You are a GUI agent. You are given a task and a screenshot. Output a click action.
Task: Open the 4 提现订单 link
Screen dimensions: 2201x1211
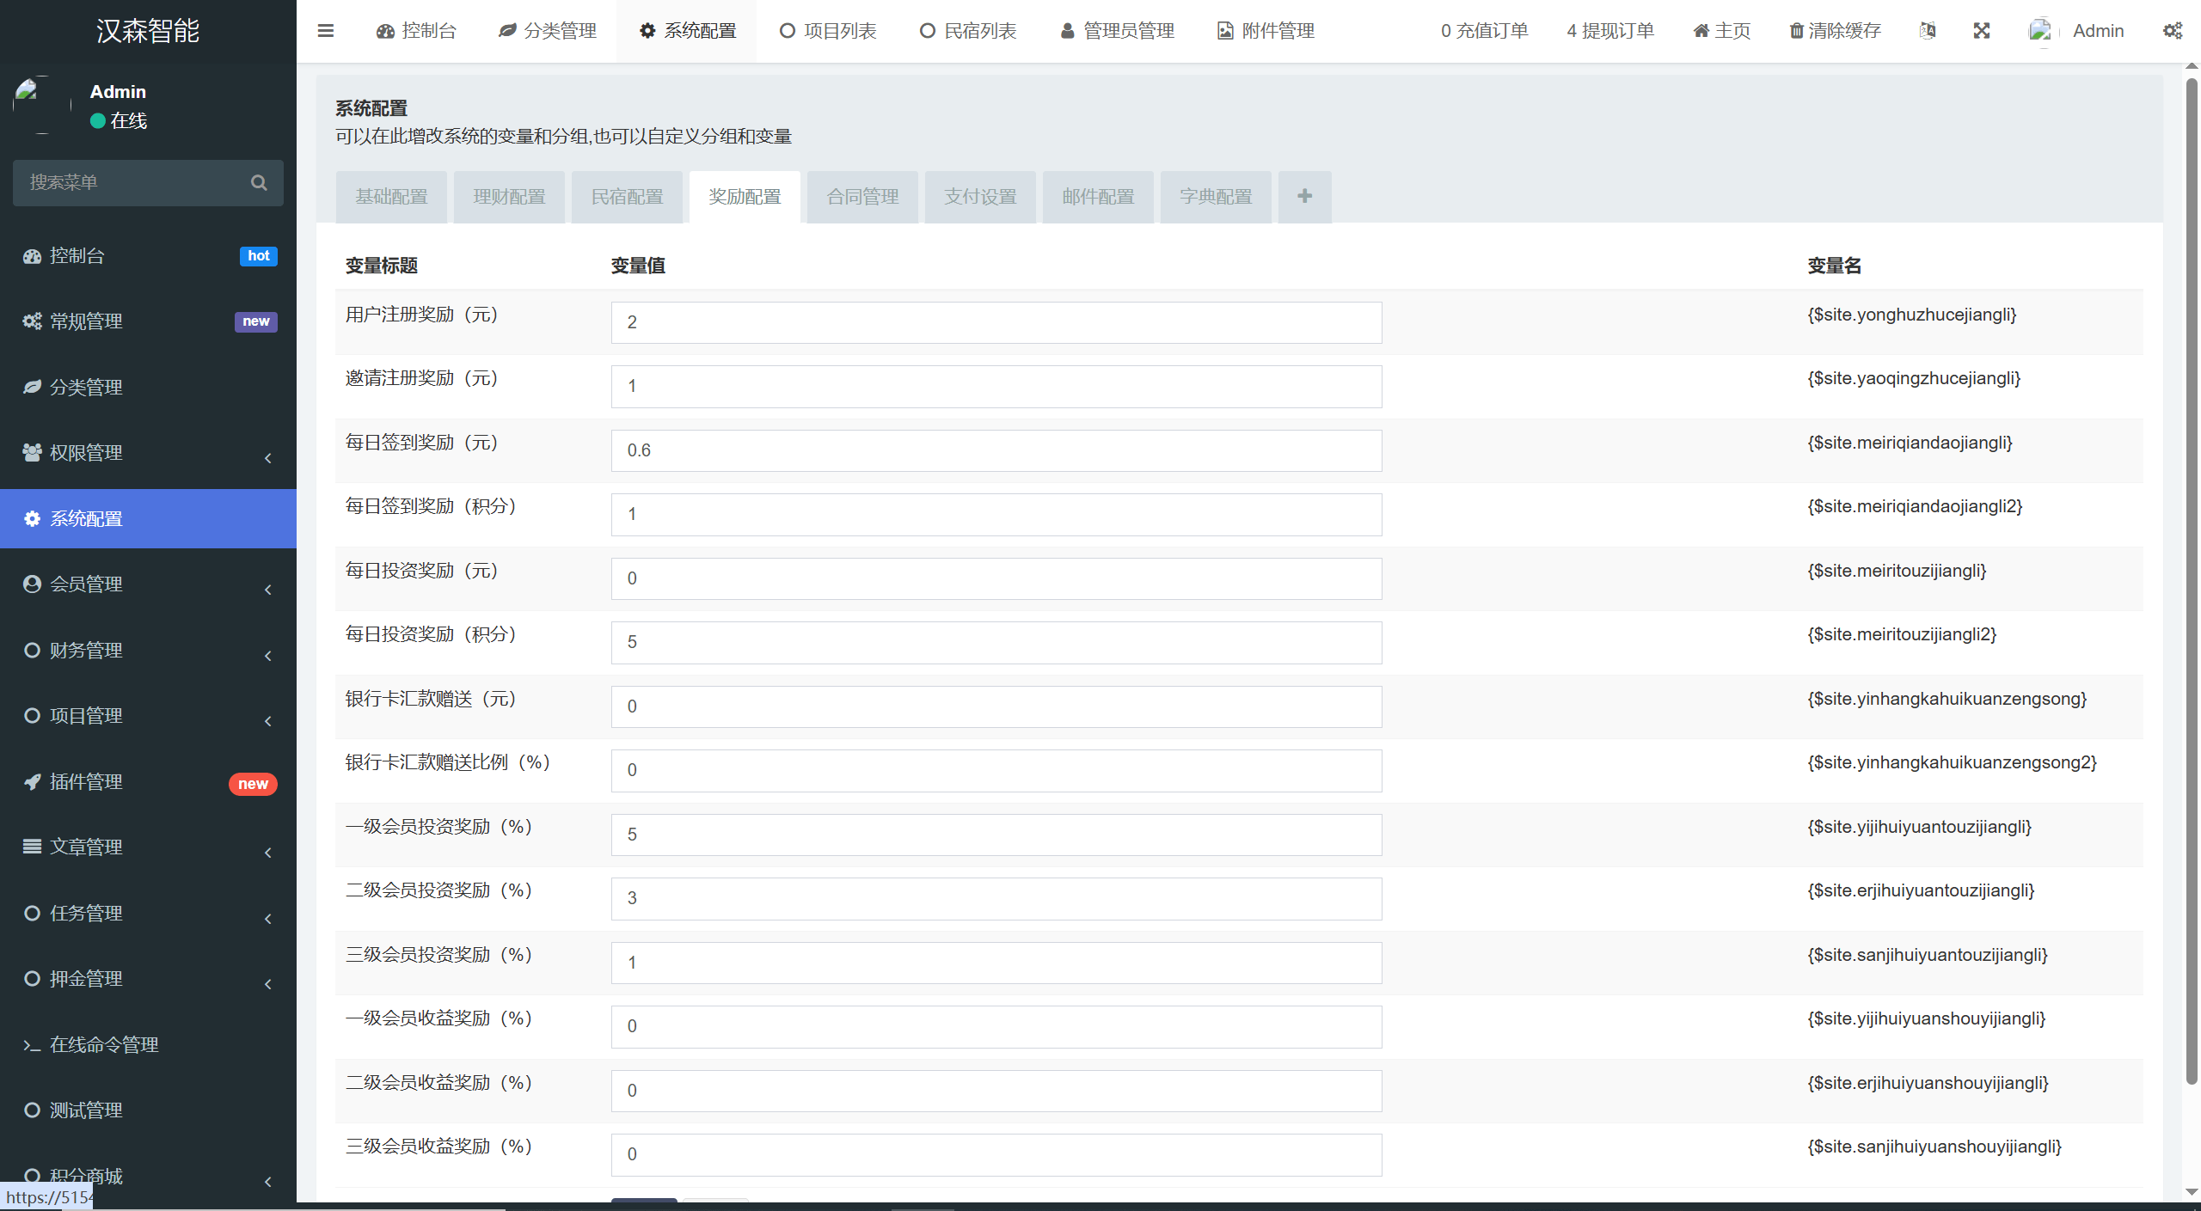(x=1609, y=31)
